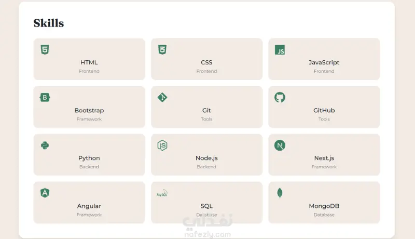Click Backend label under Node.js
Image resolution: width=415 pixels, height=239 pixels.
206,167
